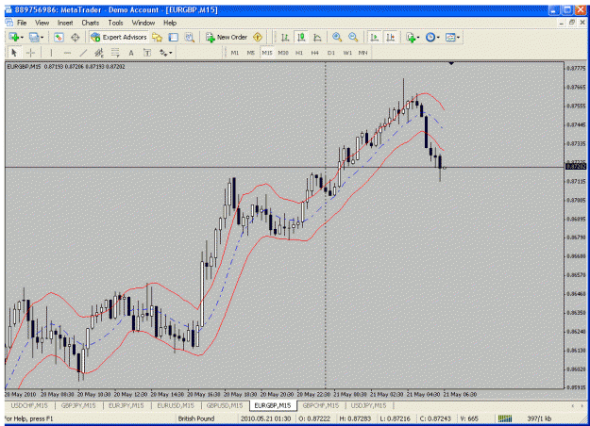Switch to the USDCHF,M15 chart tab
This screenshot has height=426, width=590.
29,405
